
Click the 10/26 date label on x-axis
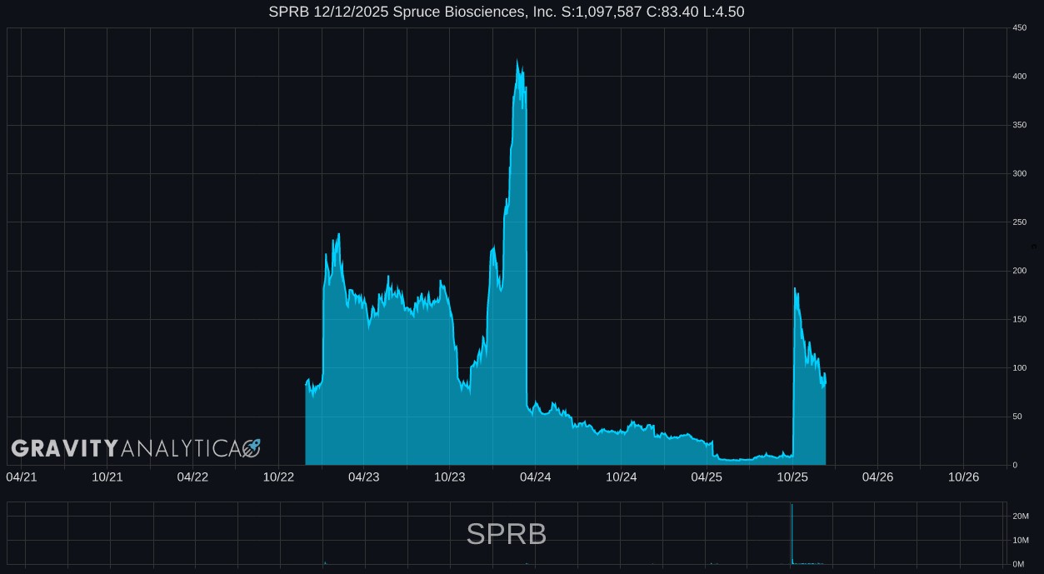coord(963,477)
